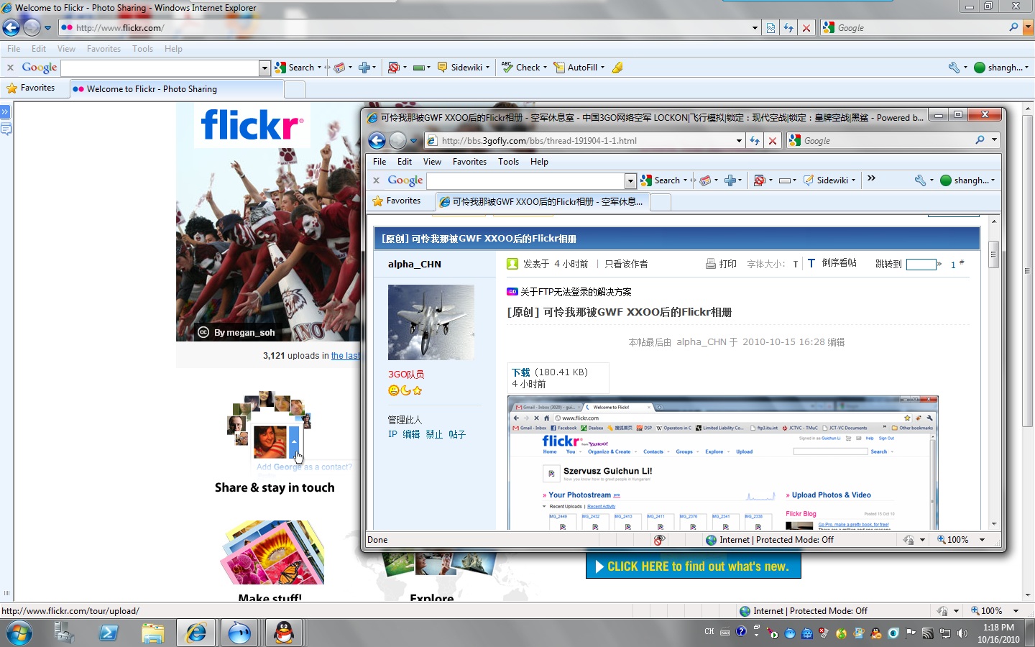The image size is (1035, 647).
Task: Open the File menu in the forum window
Action: pyautogui.click(x=379, y=162)
